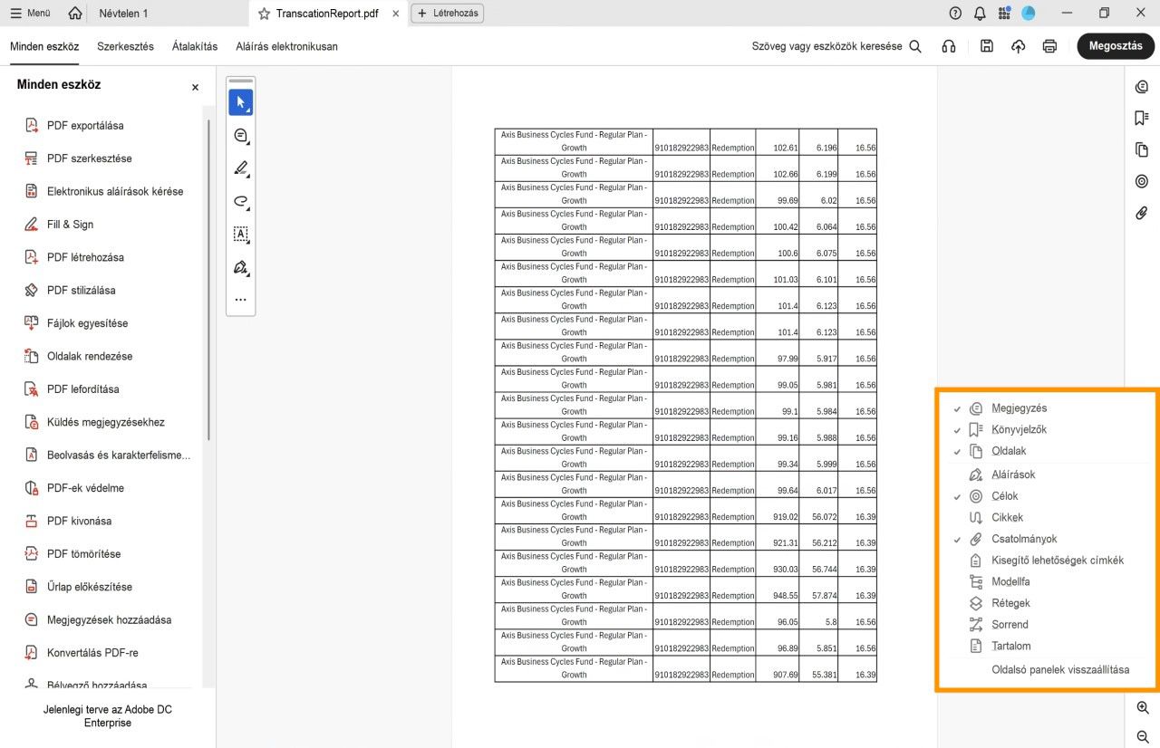Open the user profile avatar
The height and width of the screenshot is (748, 1160).
(1029, 14)
